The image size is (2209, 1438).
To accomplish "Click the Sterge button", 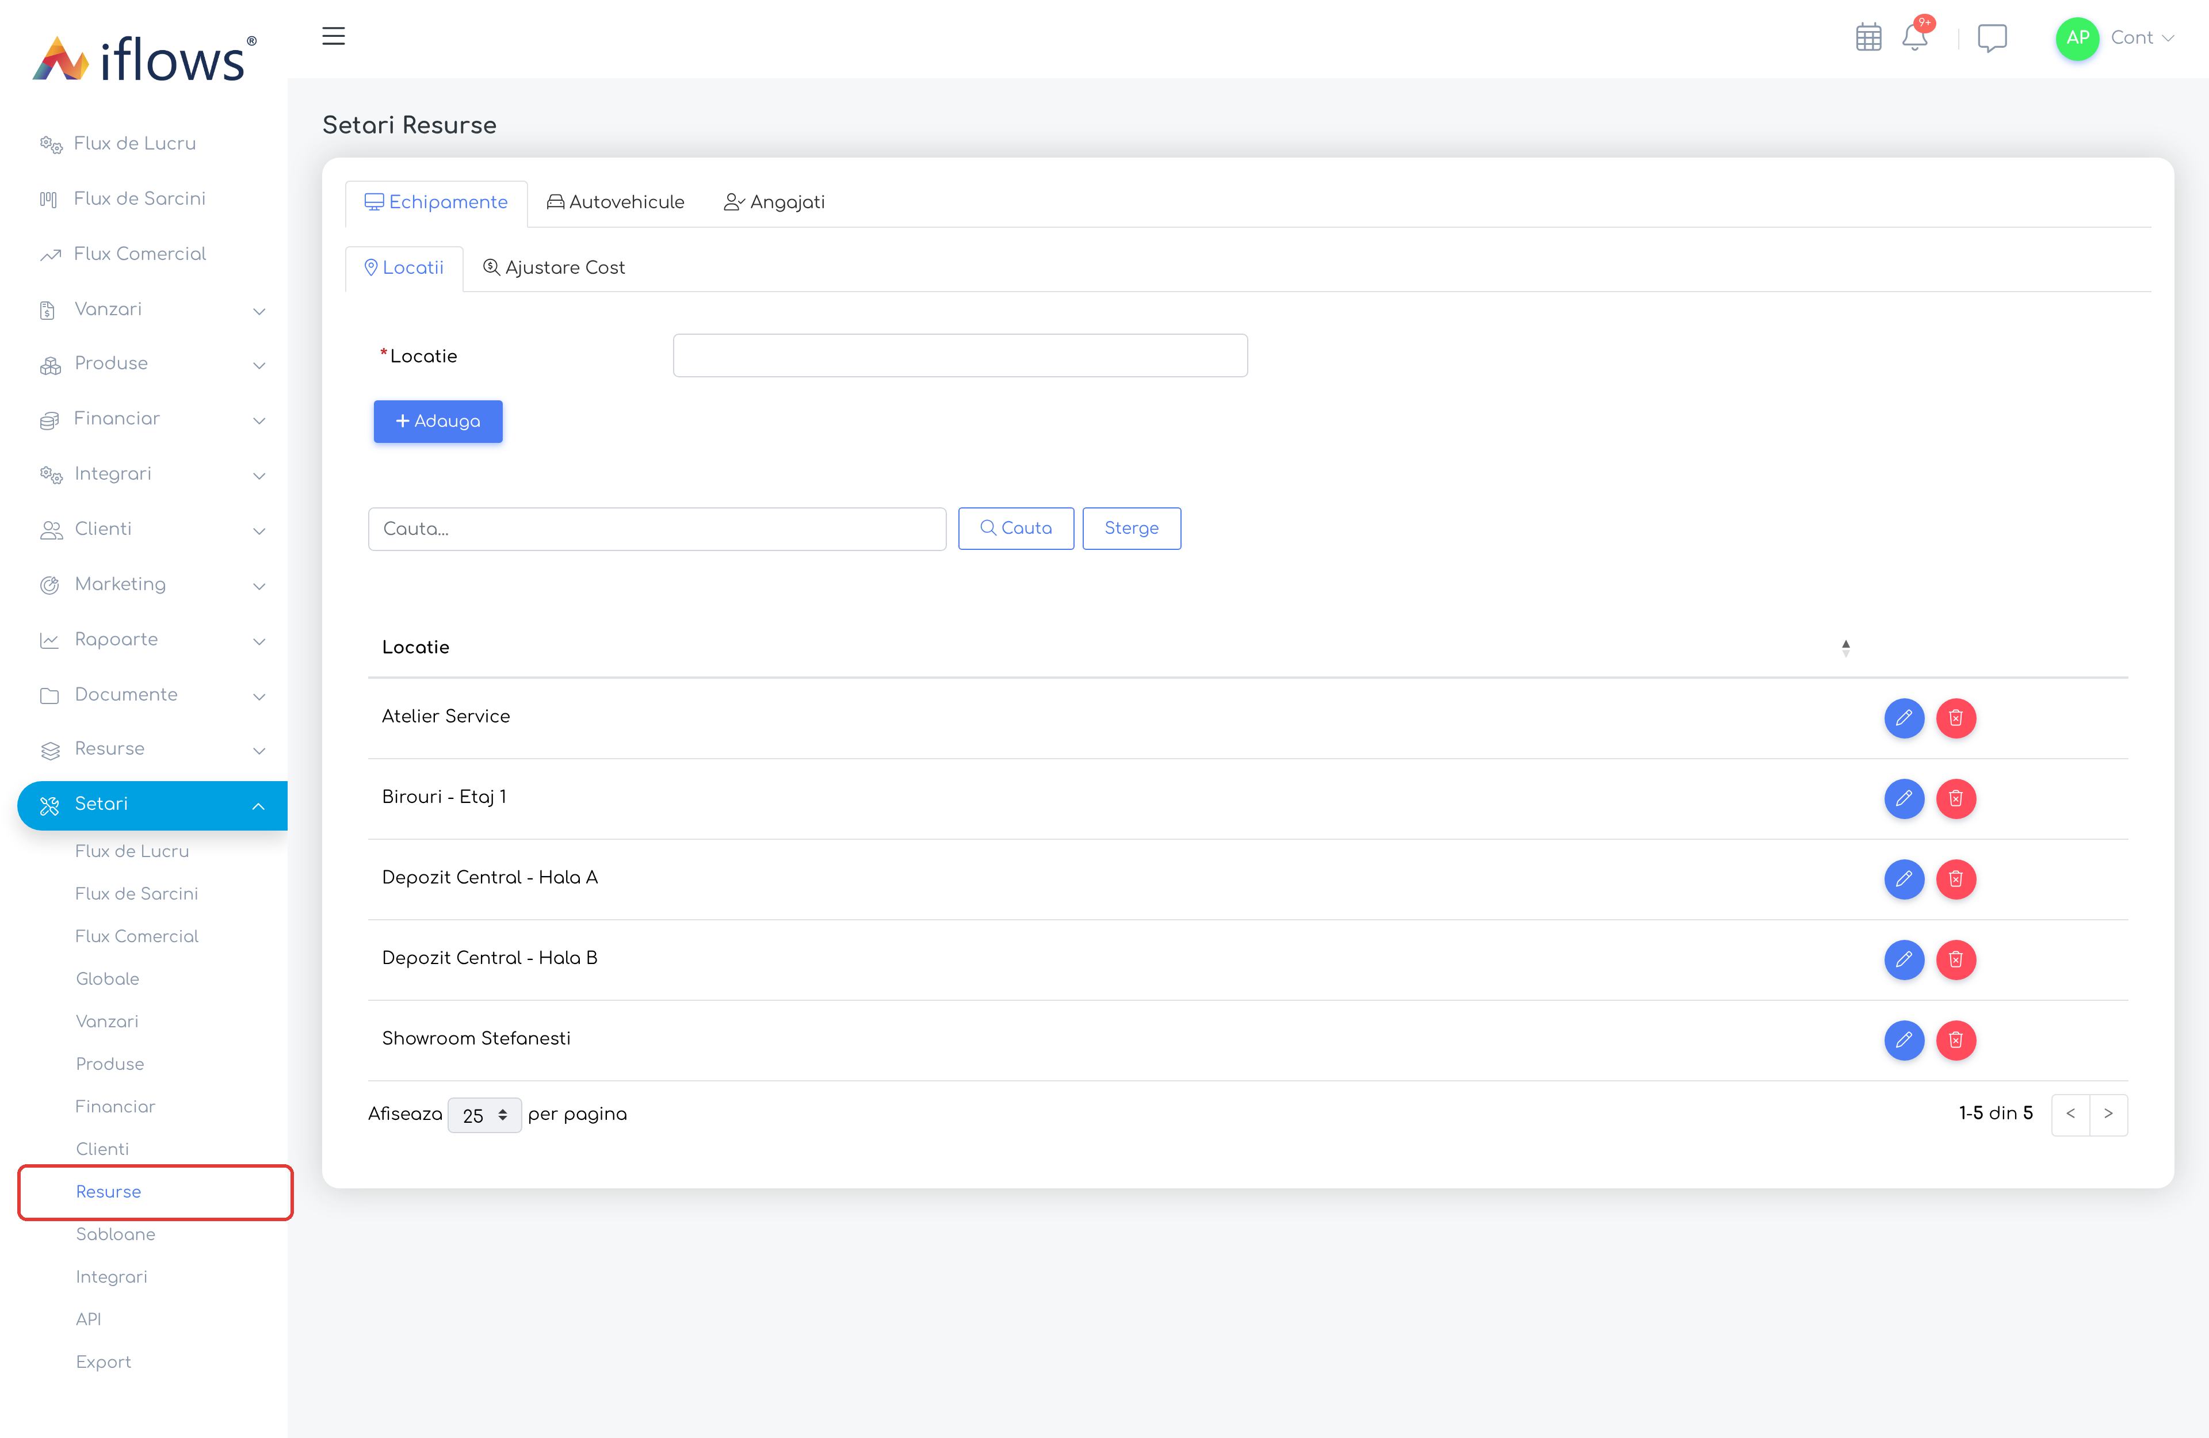I will 1132,528.
